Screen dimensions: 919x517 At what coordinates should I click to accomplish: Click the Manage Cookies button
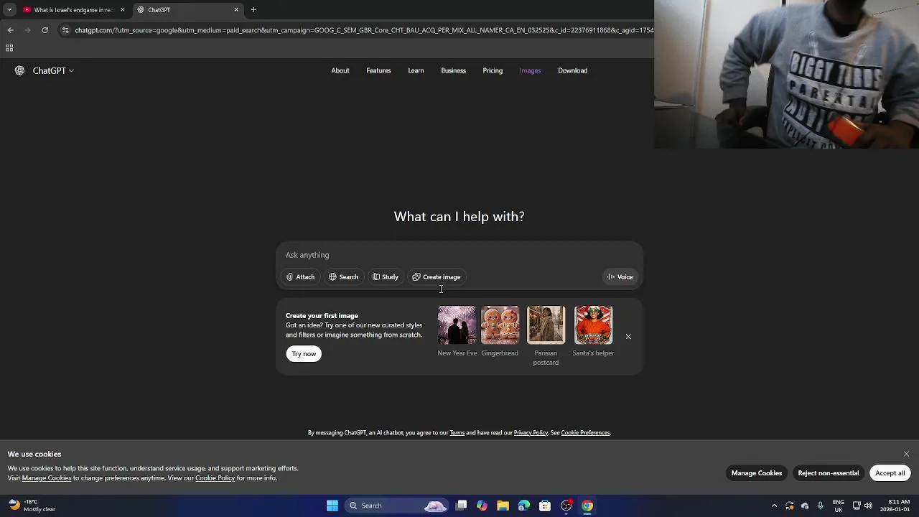[x=756, y=473]
